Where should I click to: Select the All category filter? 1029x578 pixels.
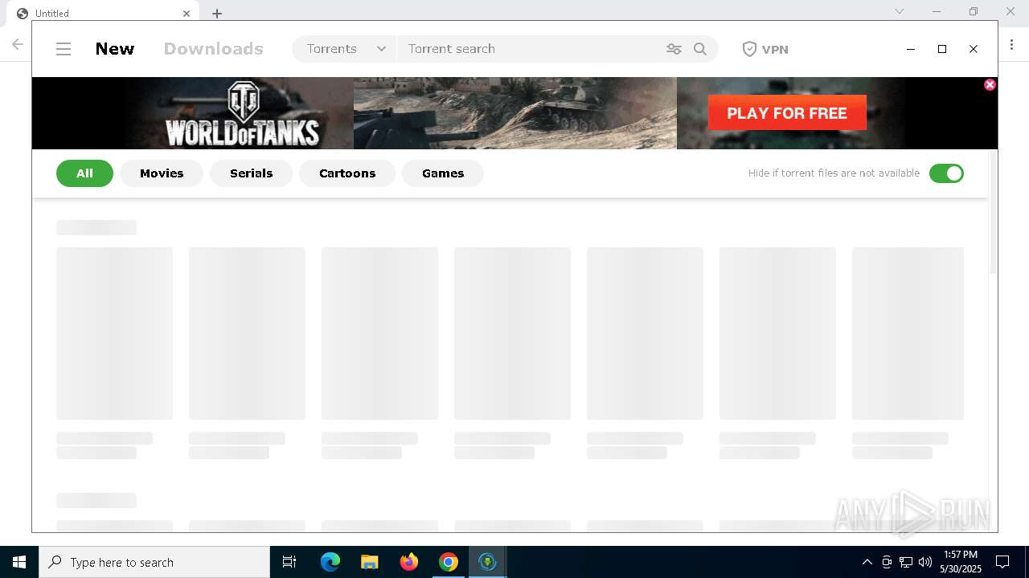(x=84, y=173)
